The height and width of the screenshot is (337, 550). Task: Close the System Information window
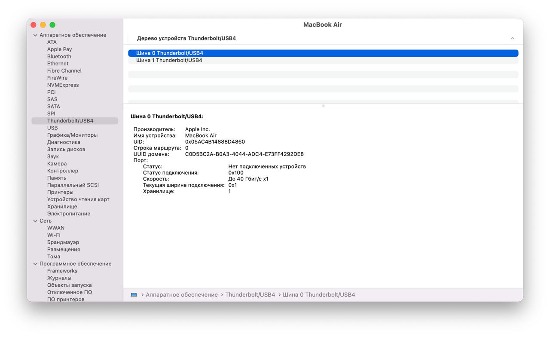[34, 25]
